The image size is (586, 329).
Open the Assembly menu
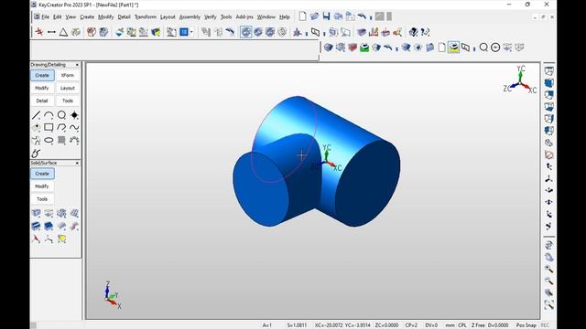click(x=190, y=16)
